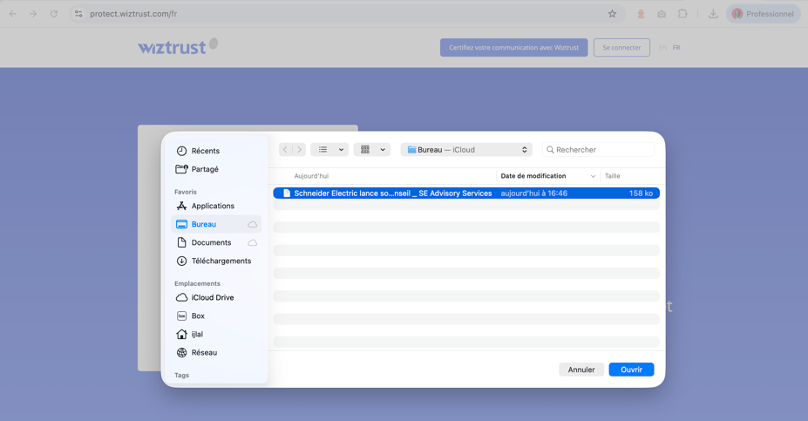This screenshot has width=808, height=421.
Task: Sort by the Aujourd'hui name column header
Action: [x=311, y=176]
